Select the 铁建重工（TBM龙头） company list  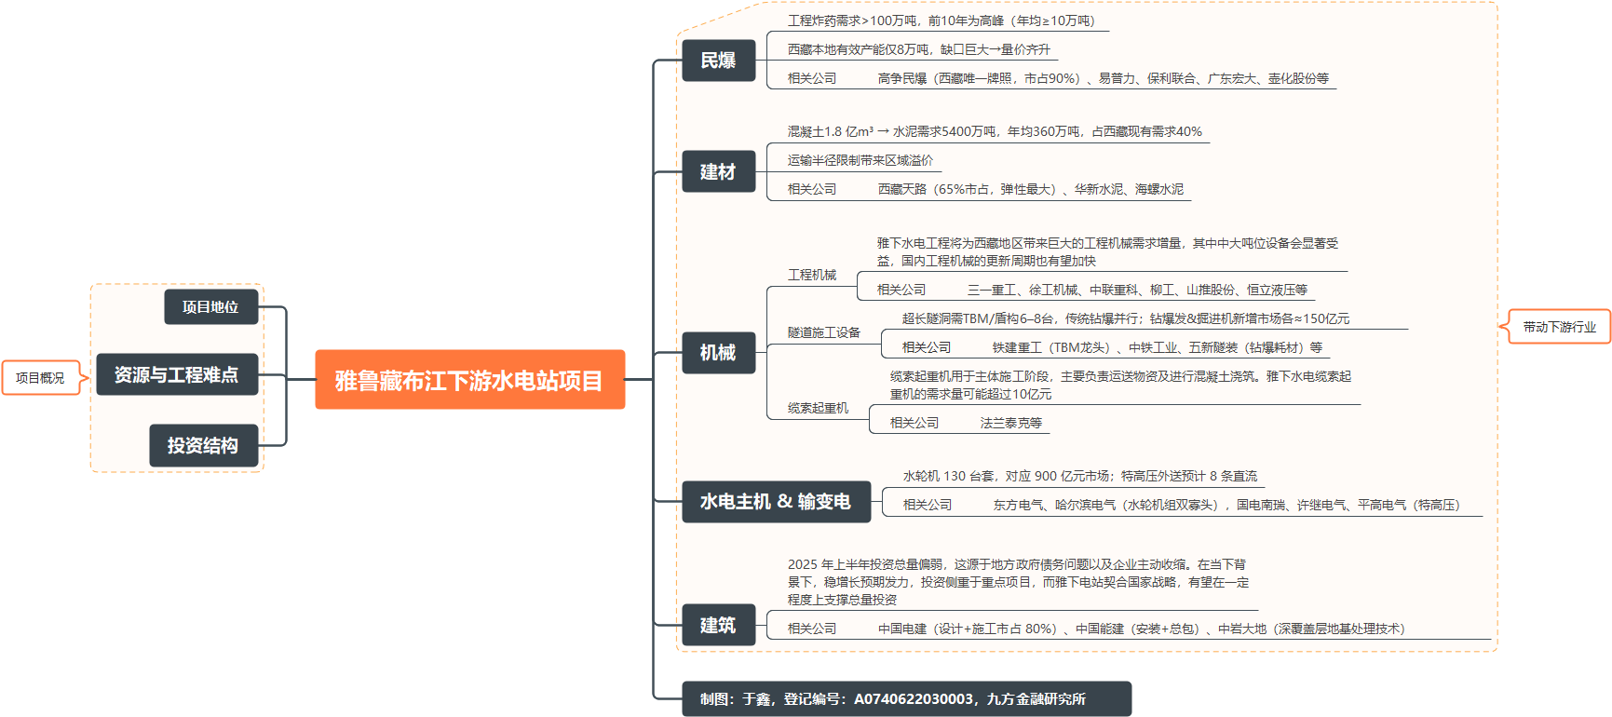point(1158,347)
